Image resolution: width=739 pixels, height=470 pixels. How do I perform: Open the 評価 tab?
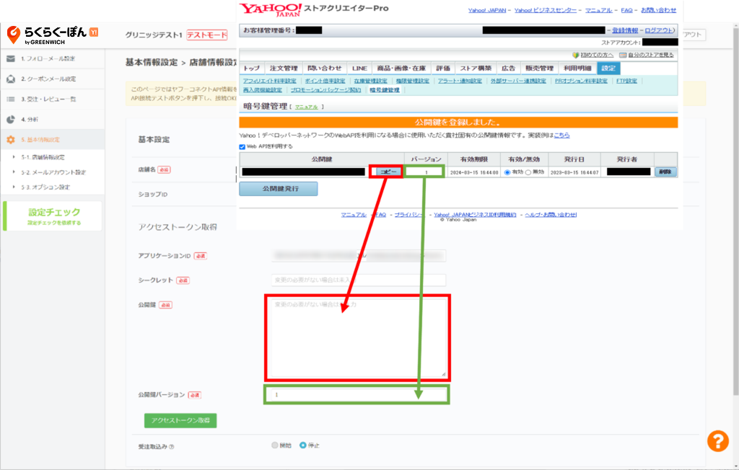443,68
